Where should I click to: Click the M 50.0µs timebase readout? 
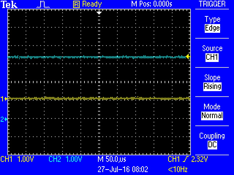pyautogui.click(x=112, y=159)
